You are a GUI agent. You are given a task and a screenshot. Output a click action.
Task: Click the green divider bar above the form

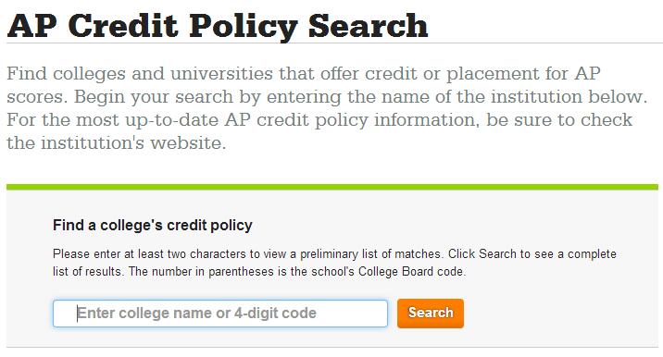tap(332, 187)
